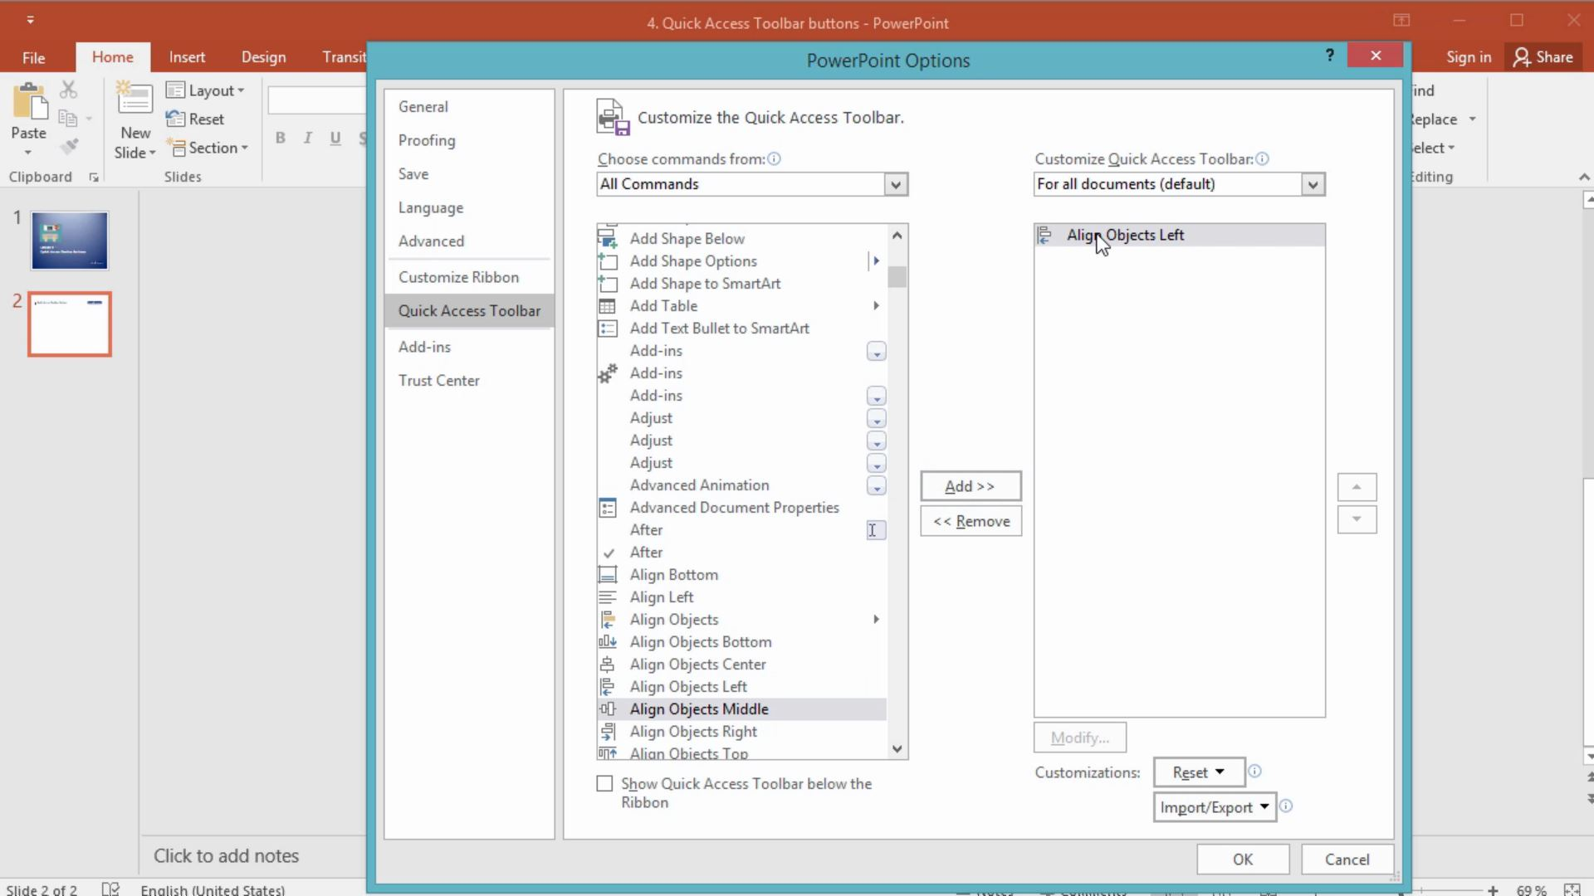1594x896 pixels.
Task: Select the Advanced Document Properties command icon
Action: point(609,507)
